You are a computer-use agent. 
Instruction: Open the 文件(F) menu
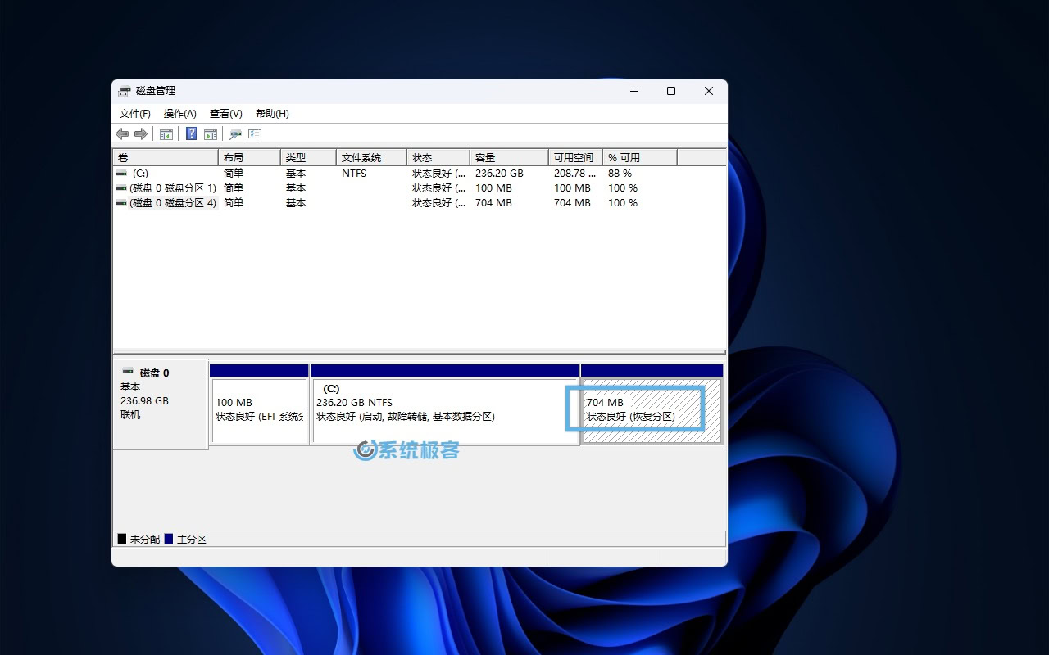pyautogui.click(x=134, y=114)
